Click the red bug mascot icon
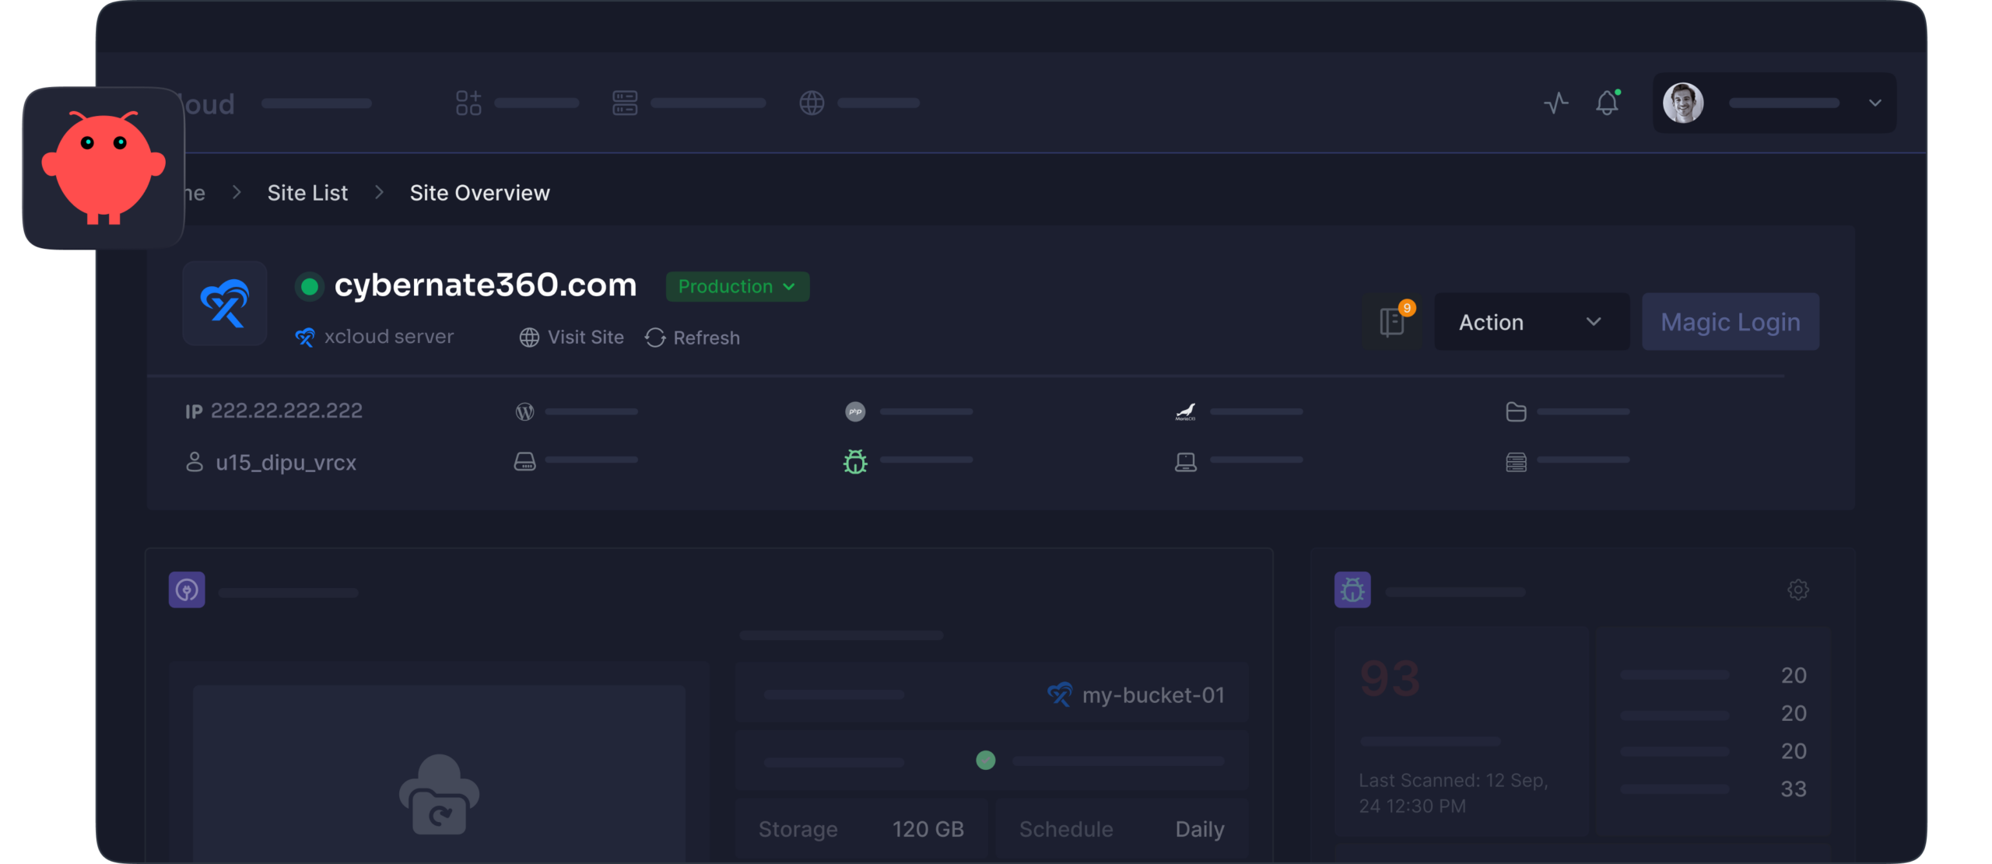 [x=103, y=168]
